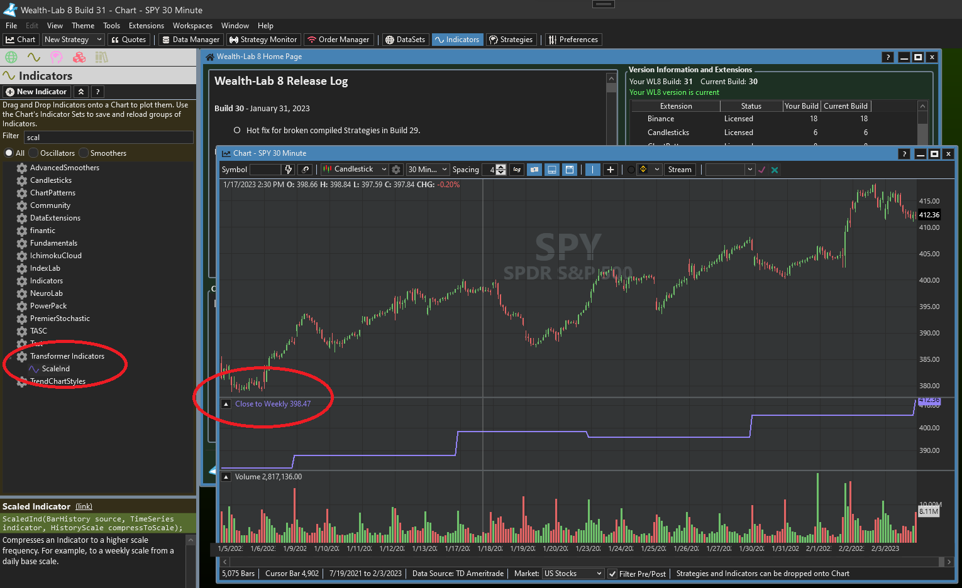Open the Order Manager
Screen dimensions: 962x588
coord(338,40)
